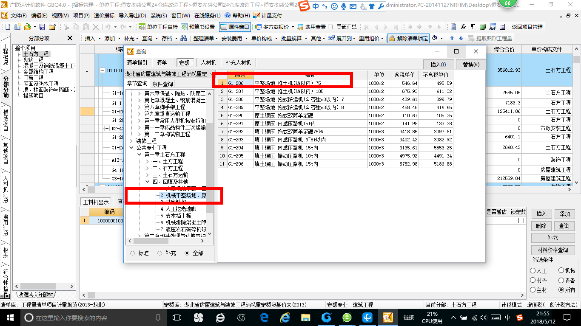Image resolution: width=581 pixels, height=326 pixels.
Task: Click the 插入(I) button in query dialog
Action: point(439,65)
